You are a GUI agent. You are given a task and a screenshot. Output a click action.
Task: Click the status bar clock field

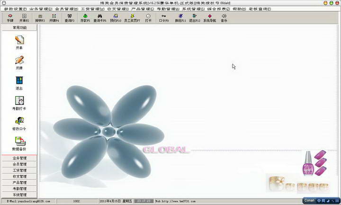click(144, 201)
